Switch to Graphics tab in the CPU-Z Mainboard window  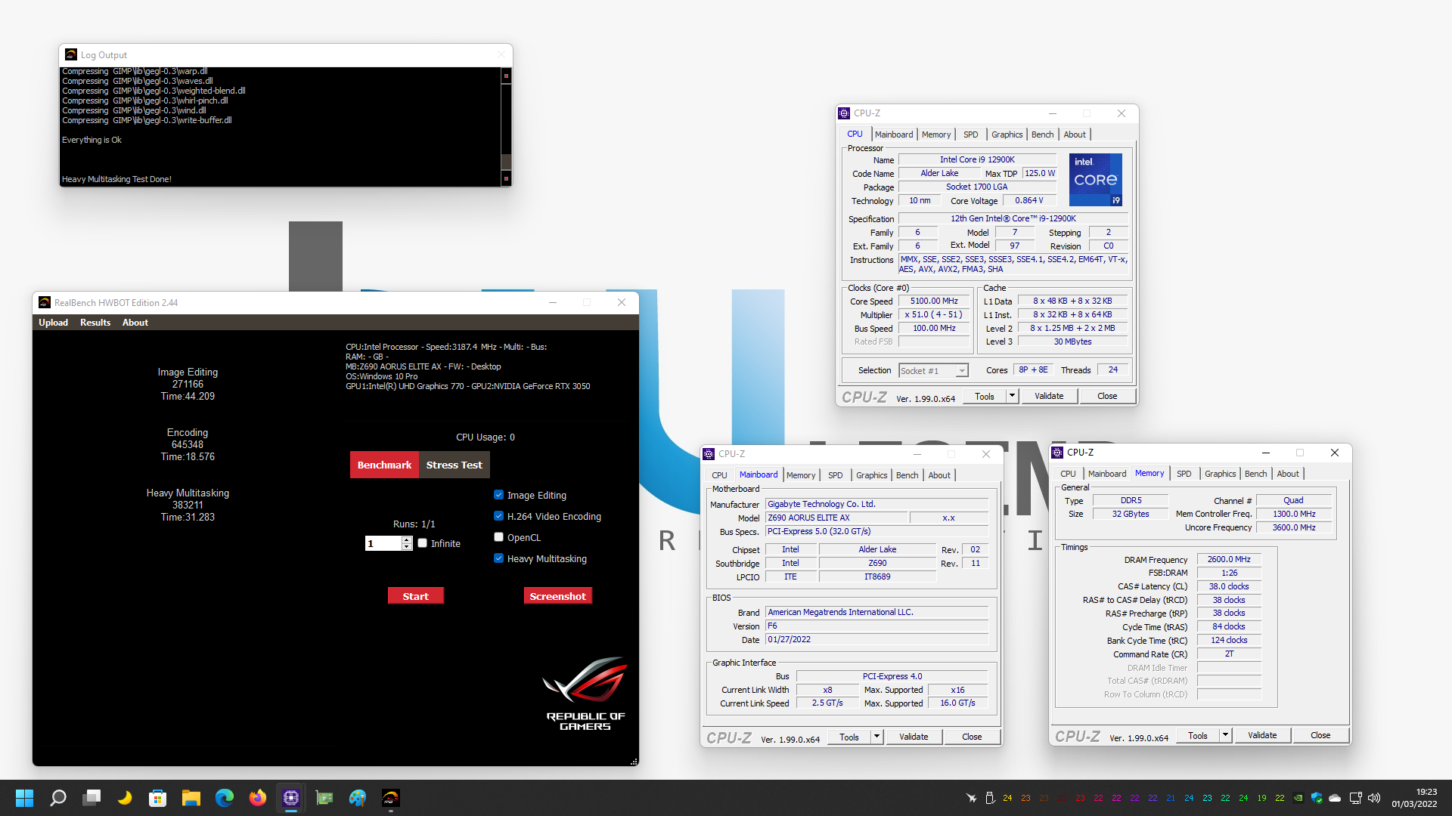[871, 475]
